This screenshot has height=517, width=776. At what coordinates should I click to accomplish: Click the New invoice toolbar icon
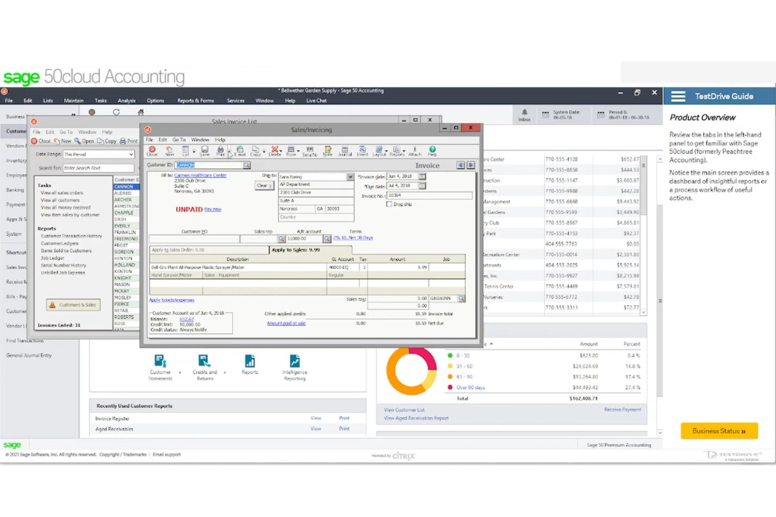pos(169,151)
